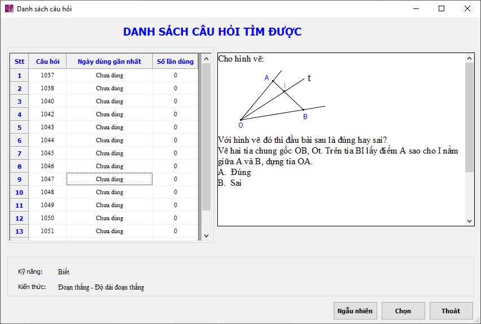Click usage count 0 for question 1043

pyautogui.click(x=175, y=127)
